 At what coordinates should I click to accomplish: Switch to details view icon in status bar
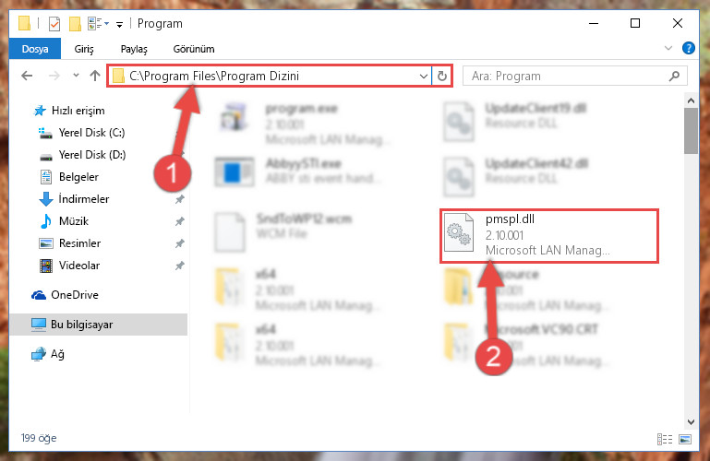point(664,439)
